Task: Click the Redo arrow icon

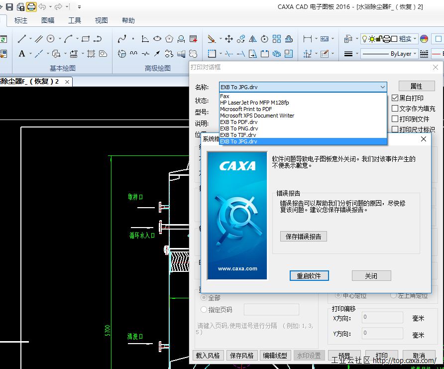Action: point(58,6)
